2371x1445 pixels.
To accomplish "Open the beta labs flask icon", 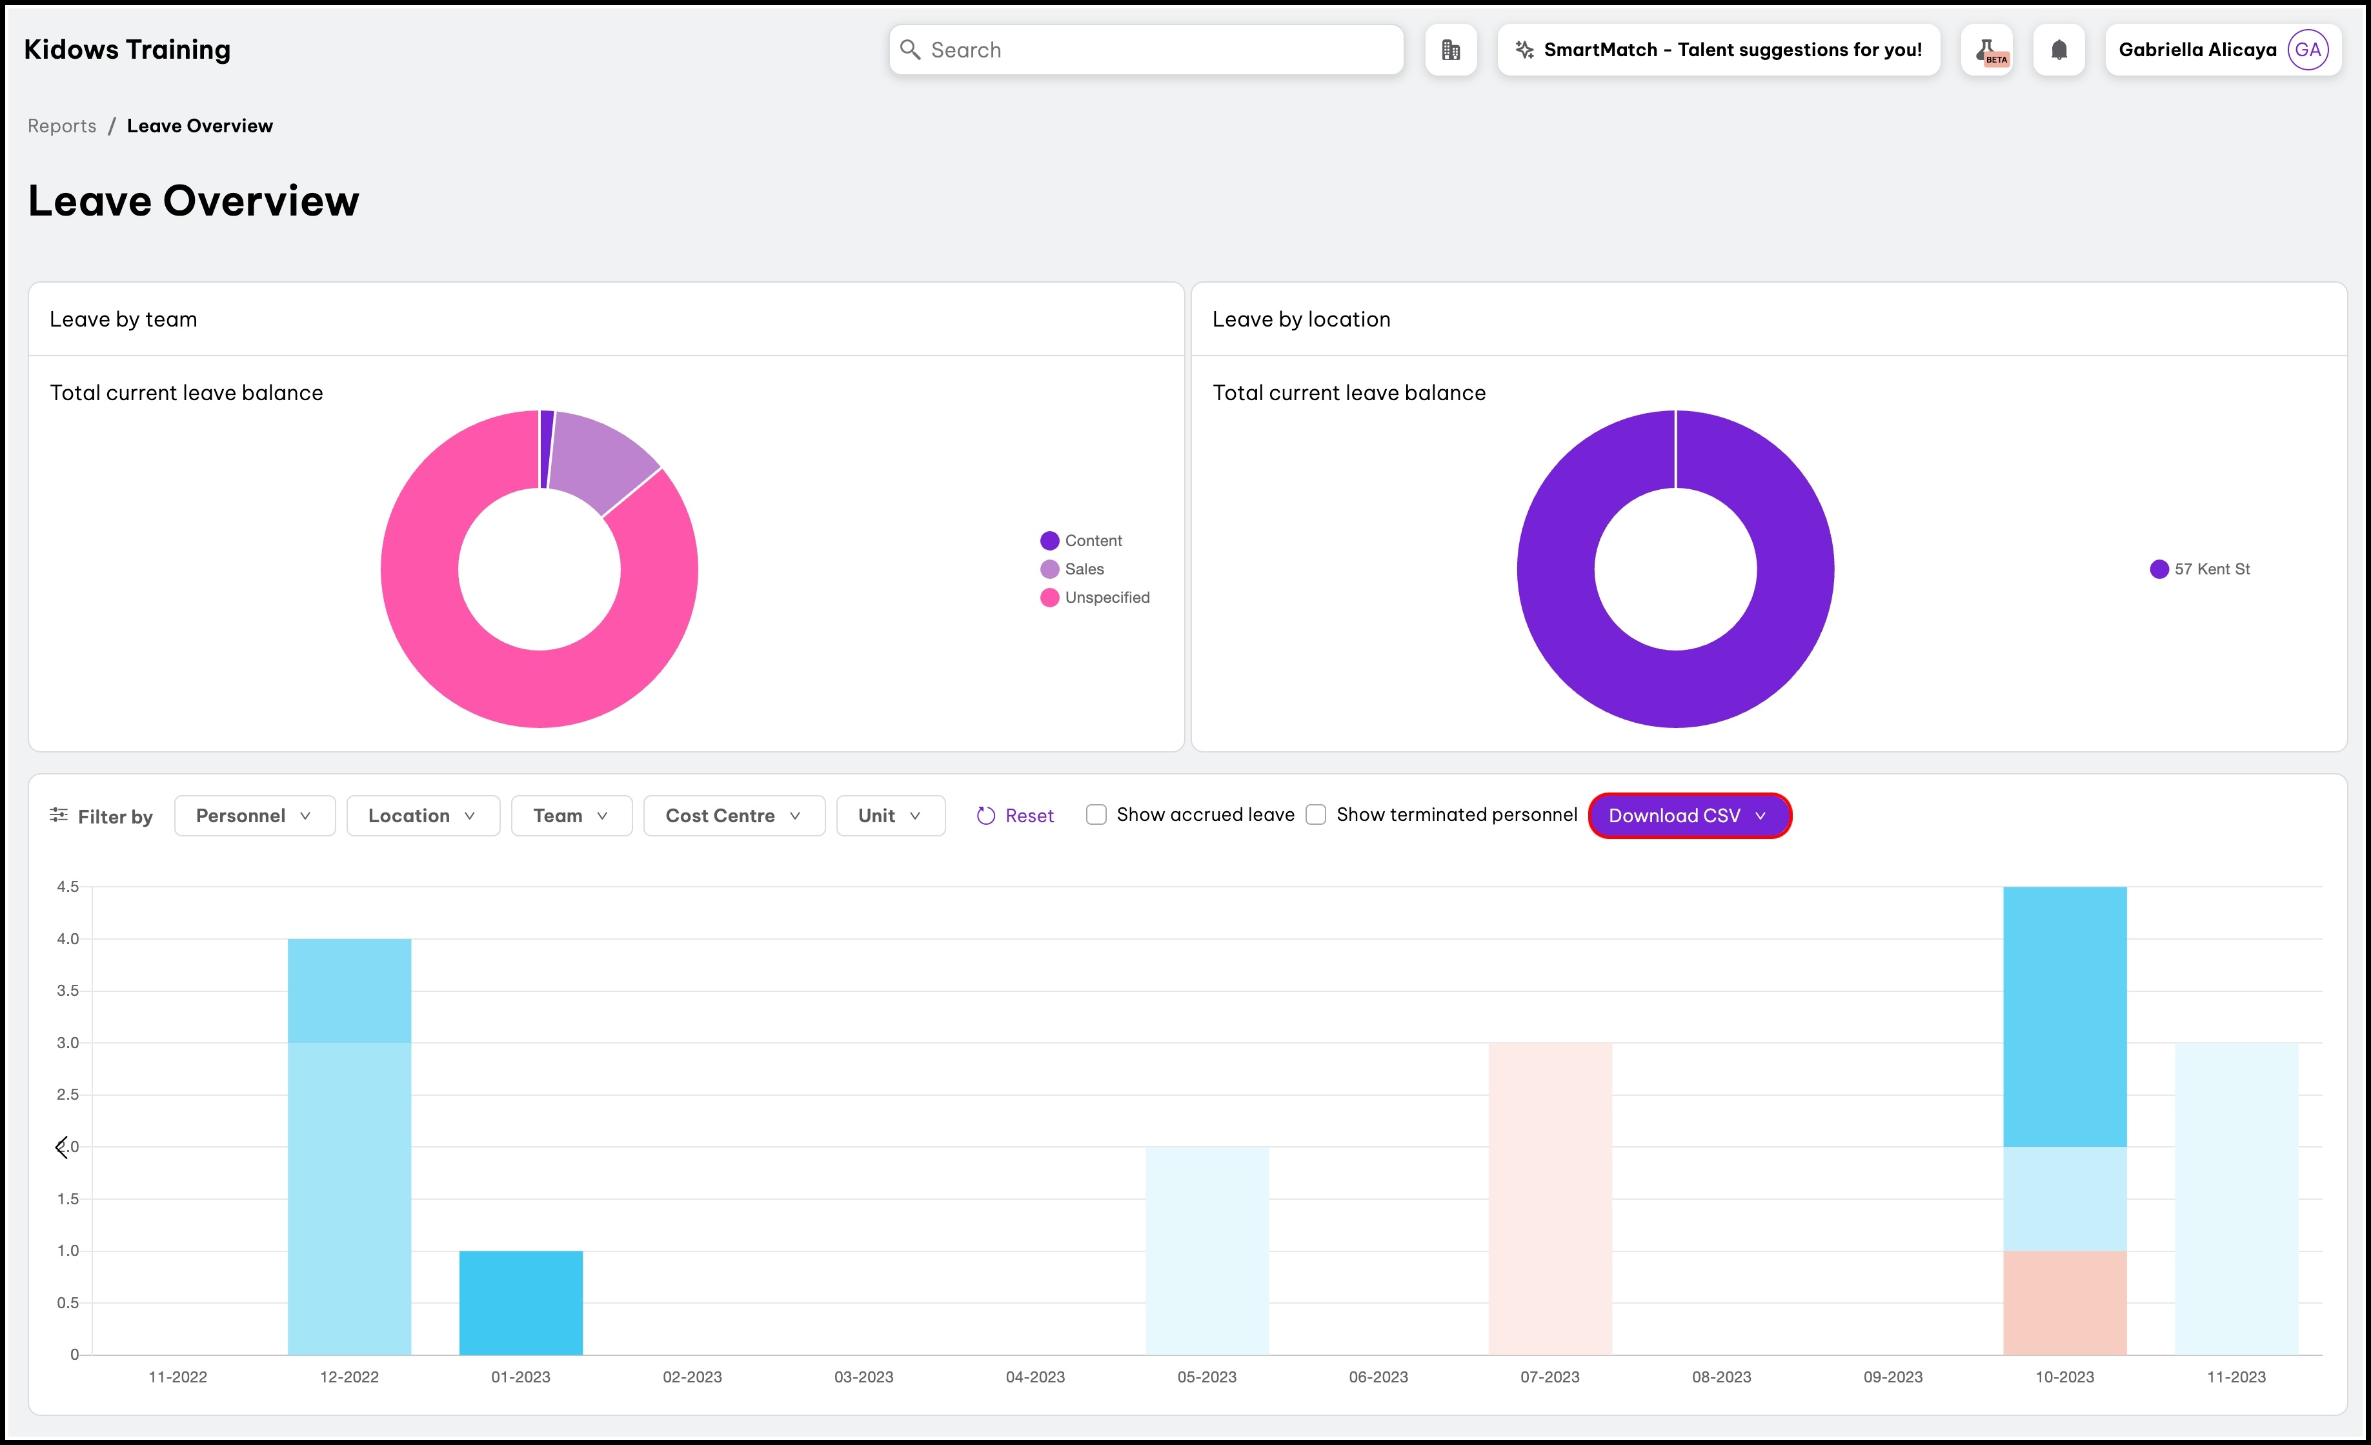I will click(1987, 50).
